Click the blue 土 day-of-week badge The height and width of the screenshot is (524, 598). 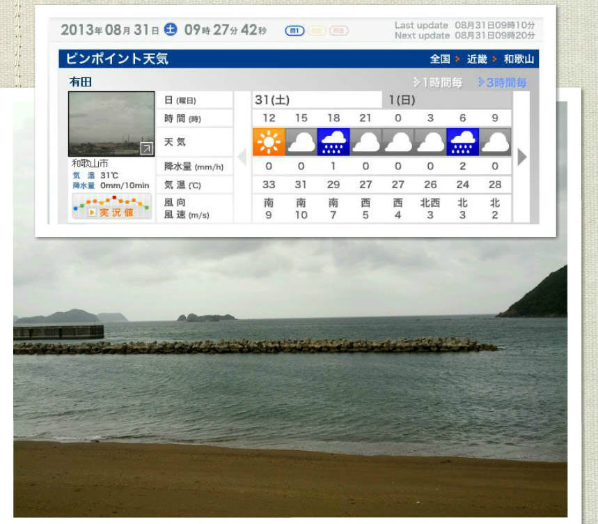171,30
